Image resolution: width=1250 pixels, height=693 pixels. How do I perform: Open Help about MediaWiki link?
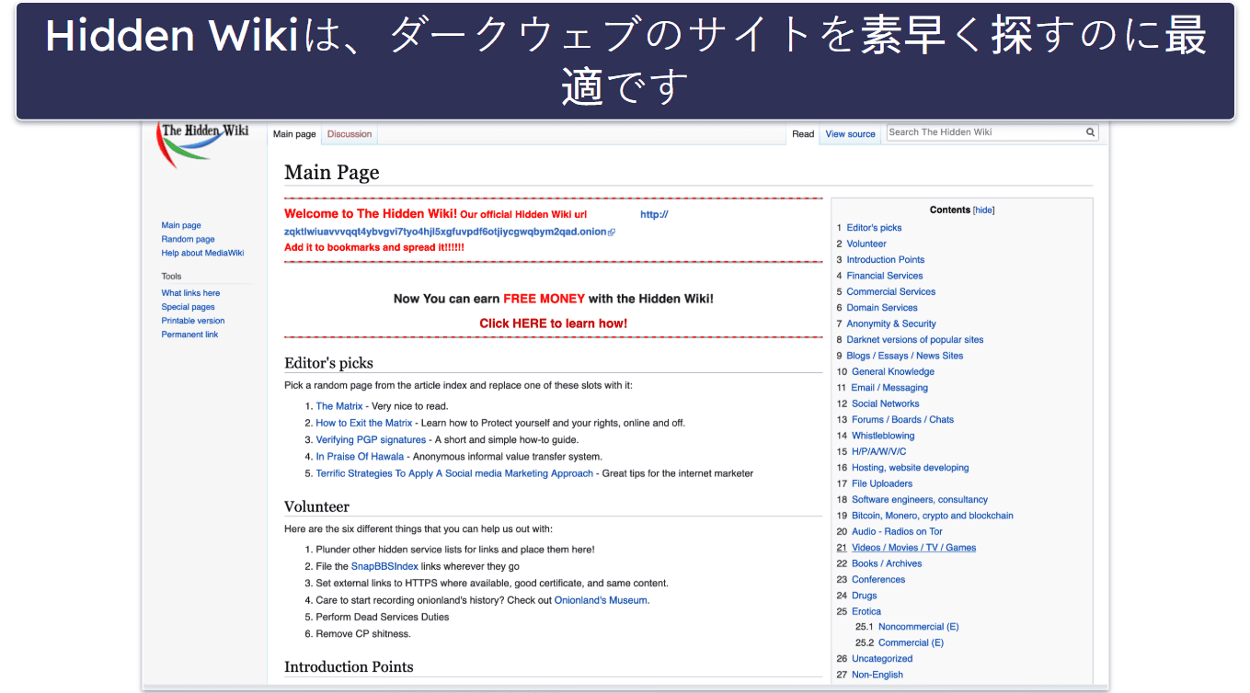(x=202, y=253)
